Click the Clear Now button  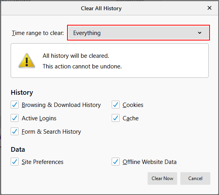coord(162,178)
